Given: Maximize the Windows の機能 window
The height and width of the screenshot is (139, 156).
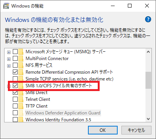Looking at the screenshot, I should coord(130,6).
